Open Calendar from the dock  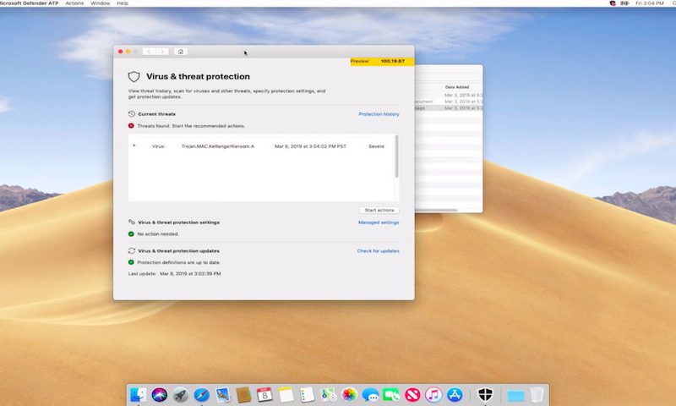264,394
